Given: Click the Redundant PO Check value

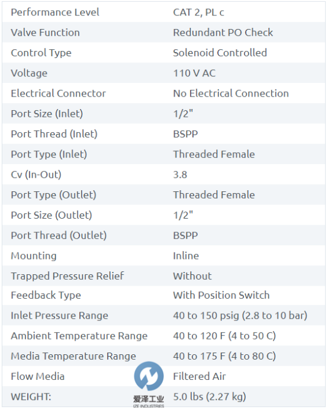Looking at the screenshot, I should (x=223, y=33).
